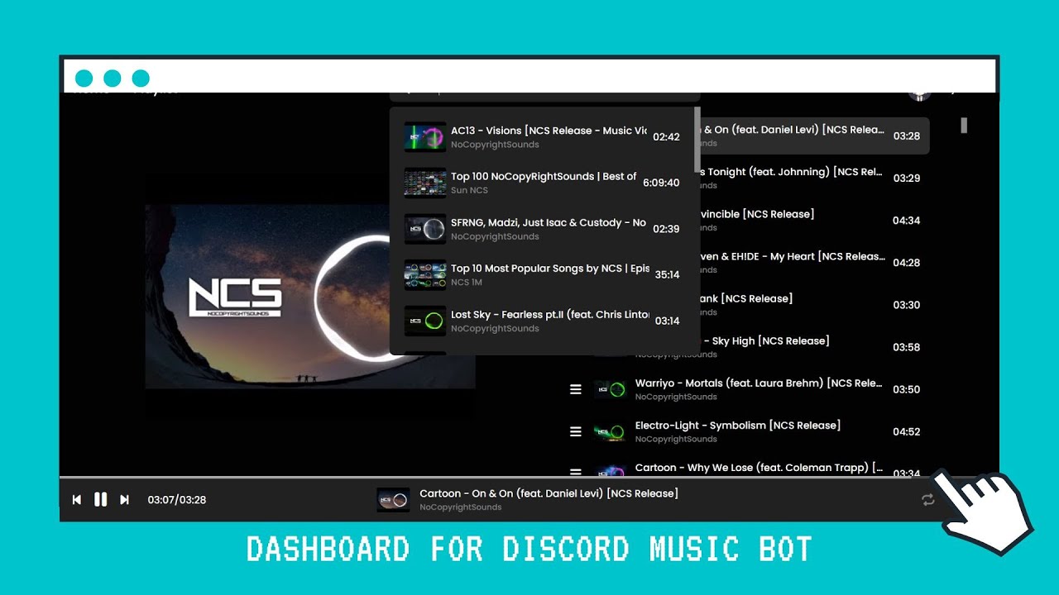The height and width of the screenshot is (595, 1059).
Task: Click the 6:09:40 duration of Top 100 result
Action: pyautogui.click(x=661, y=183)
